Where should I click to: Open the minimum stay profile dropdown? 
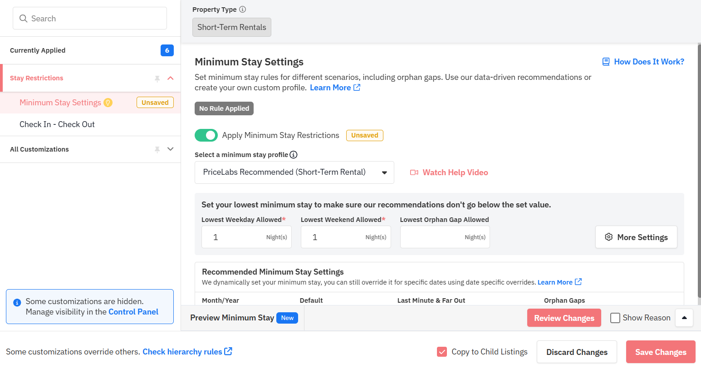point(294,172)
